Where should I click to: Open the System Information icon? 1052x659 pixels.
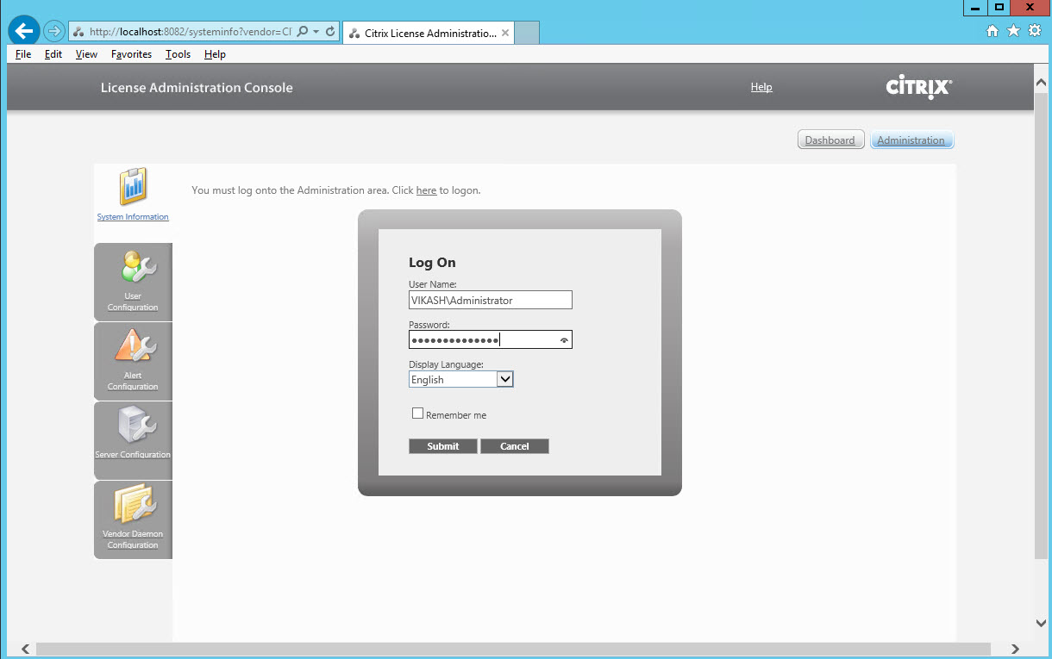133,187
